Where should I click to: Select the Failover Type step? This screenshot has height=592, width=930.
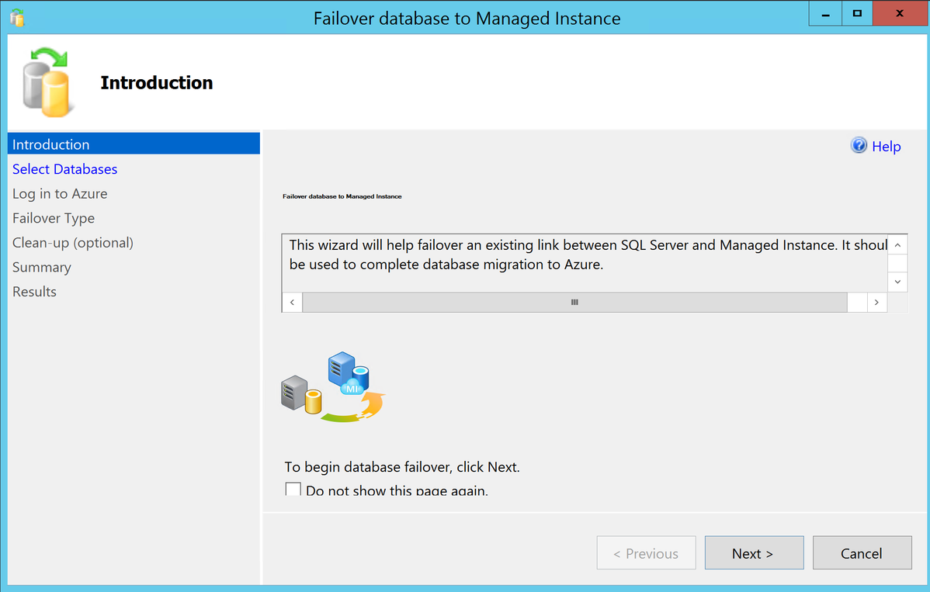54,218
